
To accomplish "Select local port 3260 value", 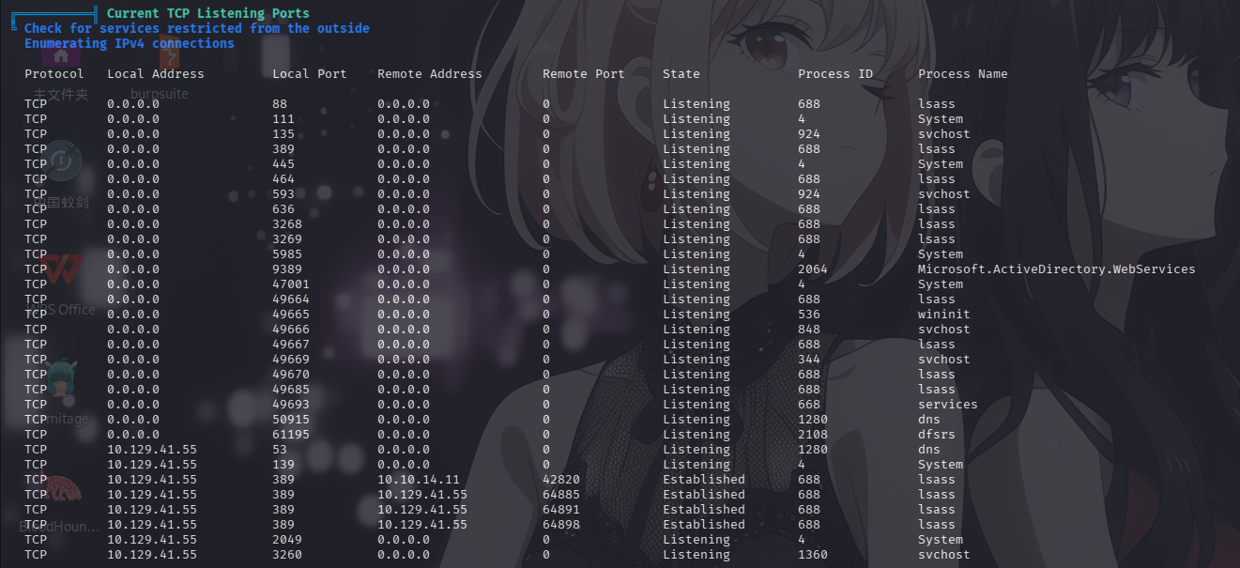I will pos(287,555).
